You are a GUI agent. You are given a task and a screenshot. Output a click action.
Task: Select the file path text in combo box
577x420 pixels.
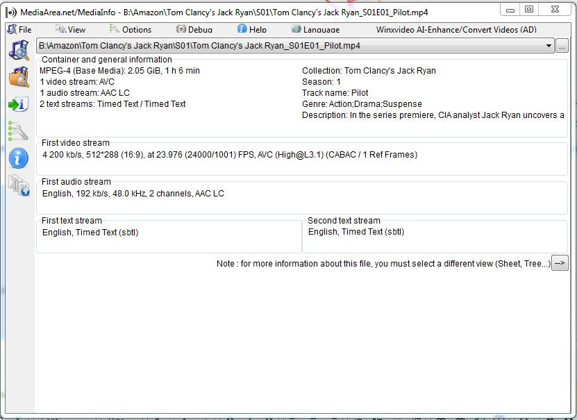[x=199, y=46]
